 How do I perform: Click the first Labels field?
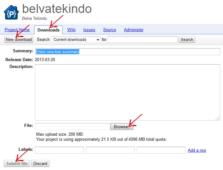click(x=59, y=150)
